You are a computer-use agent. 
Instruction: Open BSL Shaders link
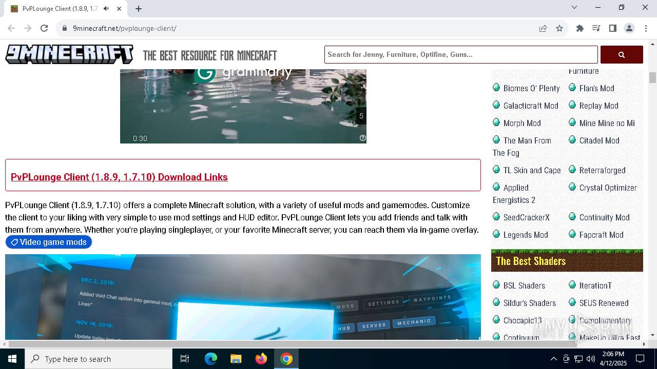click(524, 285)
